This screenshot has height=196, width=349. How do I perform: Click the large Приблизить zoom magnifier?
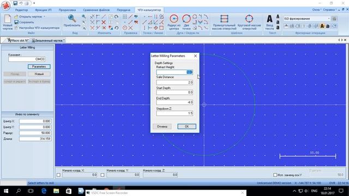[72, 21]
